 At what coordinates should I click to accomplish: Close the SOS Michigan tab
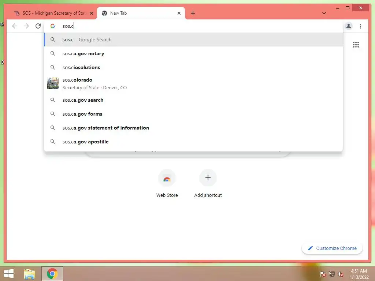point(91,13)
